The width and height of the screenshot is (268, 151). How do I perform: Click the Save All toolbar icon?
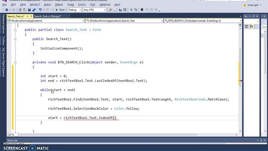pyautogui.click(x=34, y=10)
